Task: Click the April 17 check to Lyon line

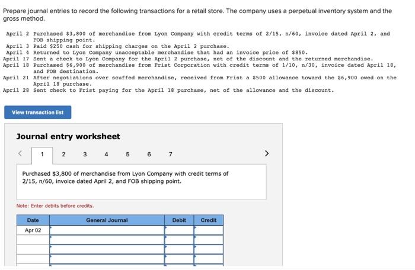Action: click(188, 59)
